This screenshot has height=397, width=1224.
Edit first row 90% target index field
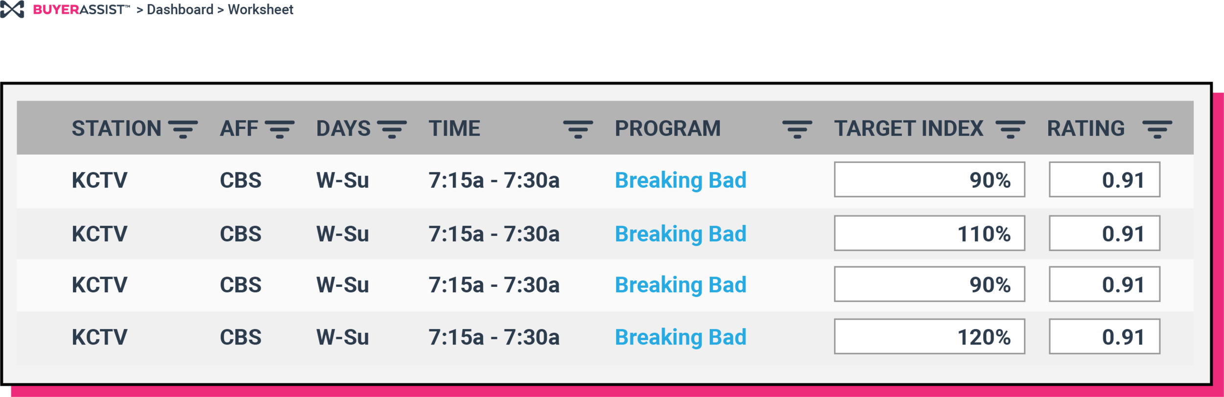coord(929,179)
